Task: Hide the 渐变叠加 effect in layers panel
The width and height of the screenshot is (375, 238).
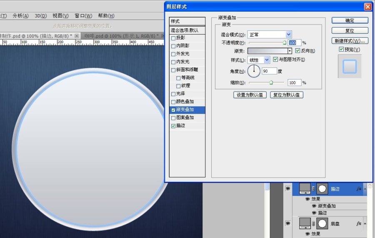Action: pos(314,206)
